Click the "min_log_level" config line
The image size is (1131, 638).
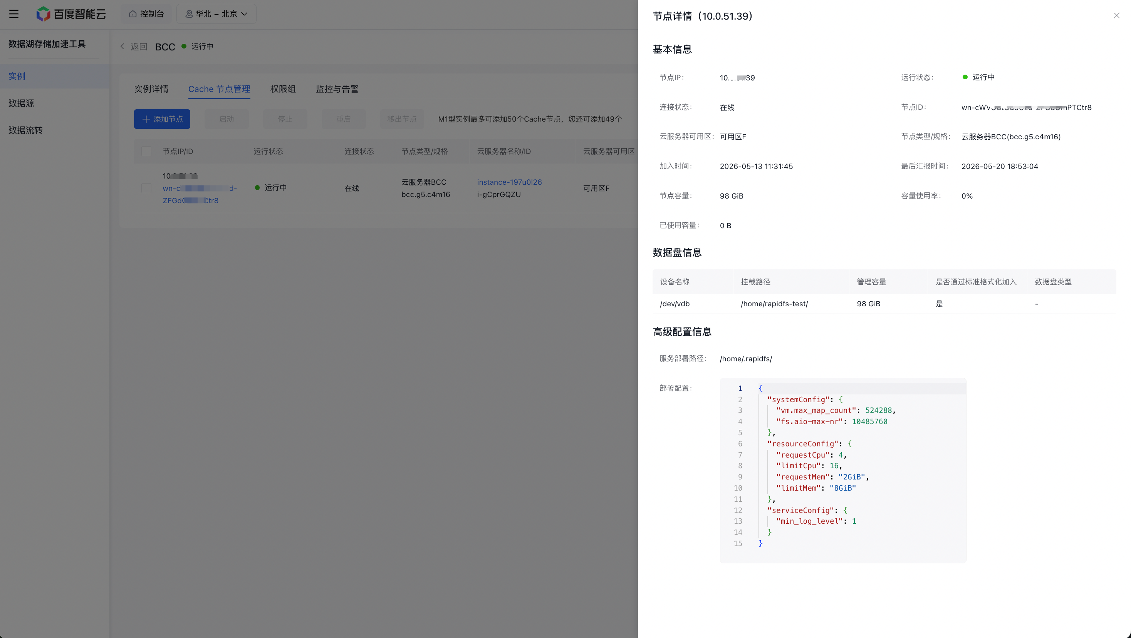click(x=816, y=521)
